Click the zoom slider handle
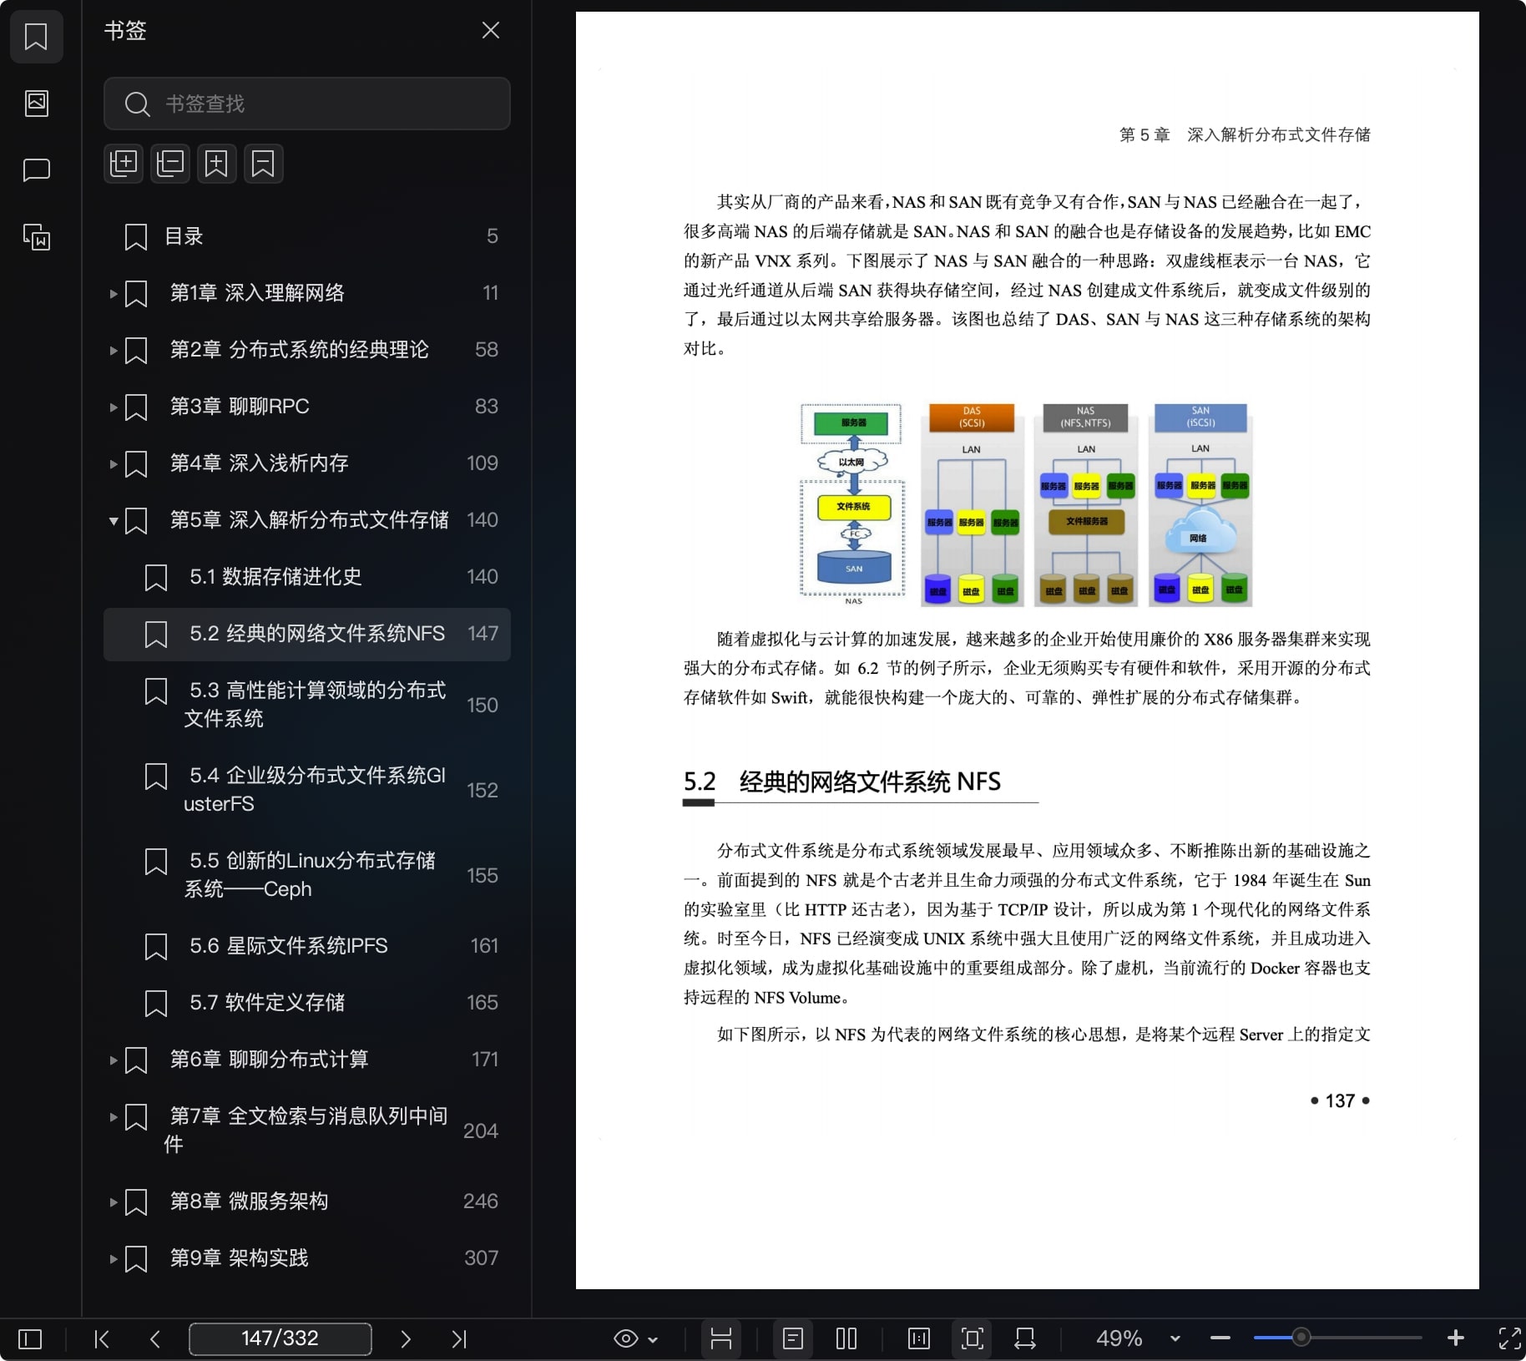The height and width of the screenshot is (1361, 1526). coord(1301,1338)
